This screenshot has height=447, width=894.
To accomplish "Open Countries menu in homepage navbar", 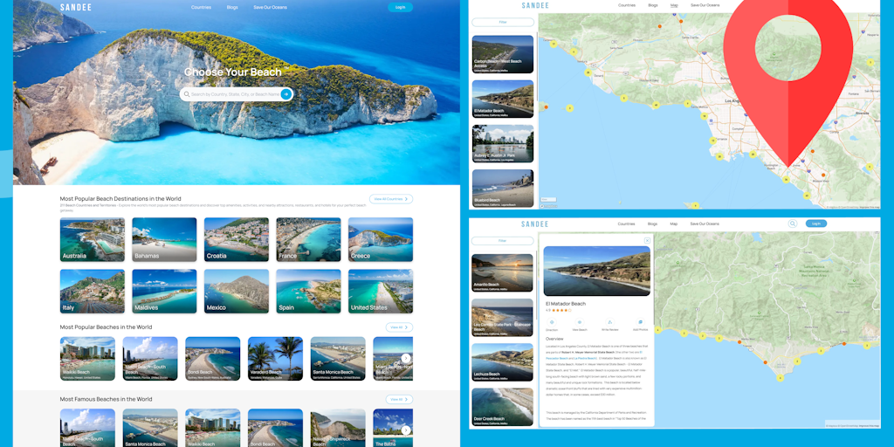I will (202, 7).
